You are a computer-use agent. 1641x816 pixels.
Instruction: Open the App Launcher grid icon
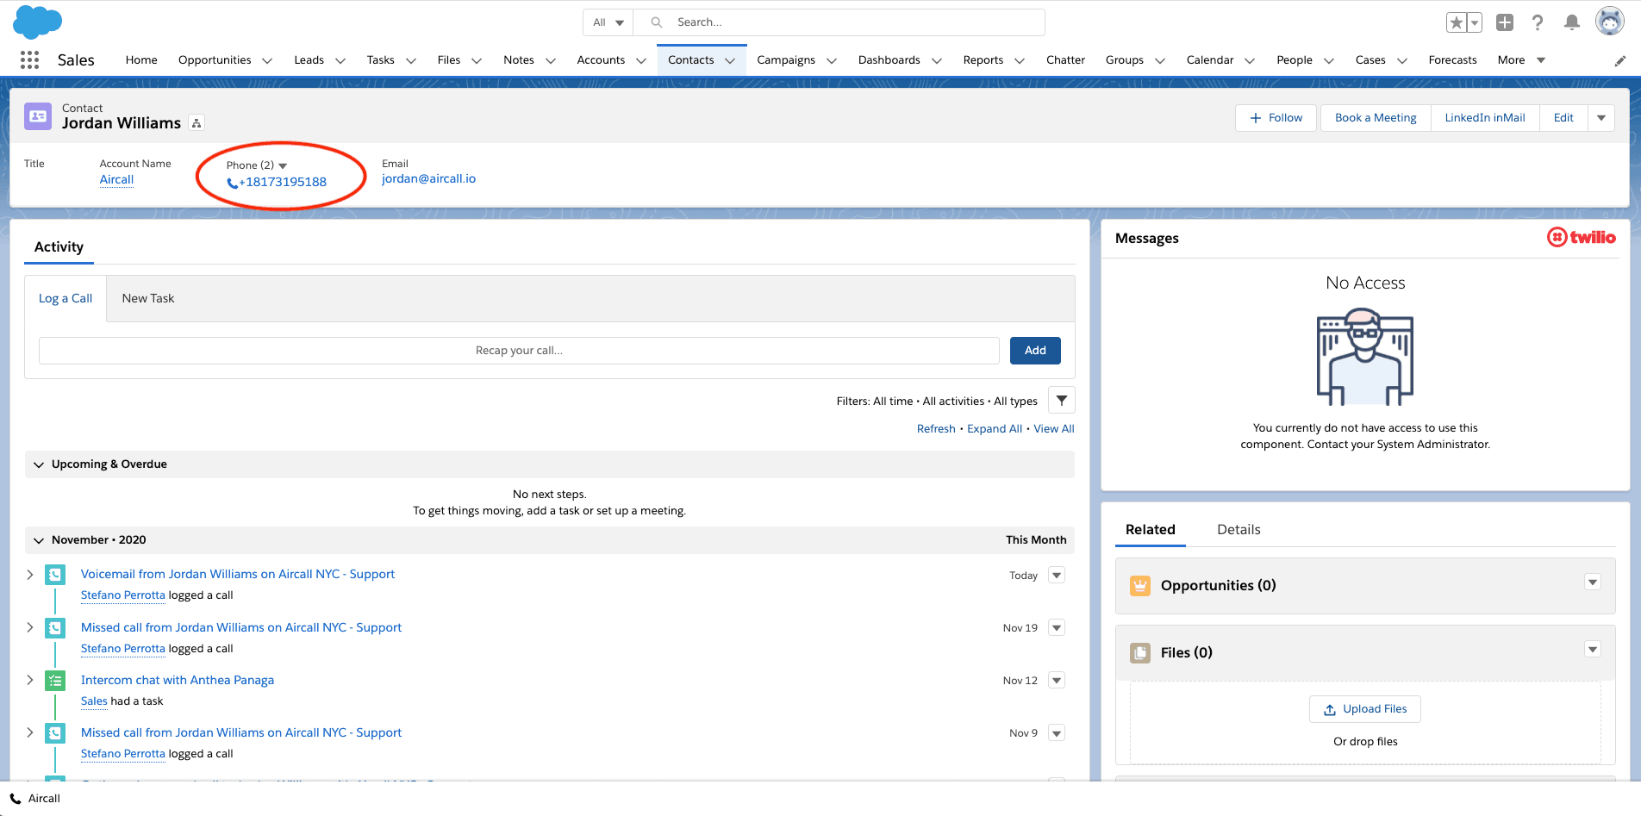[29, 59]
